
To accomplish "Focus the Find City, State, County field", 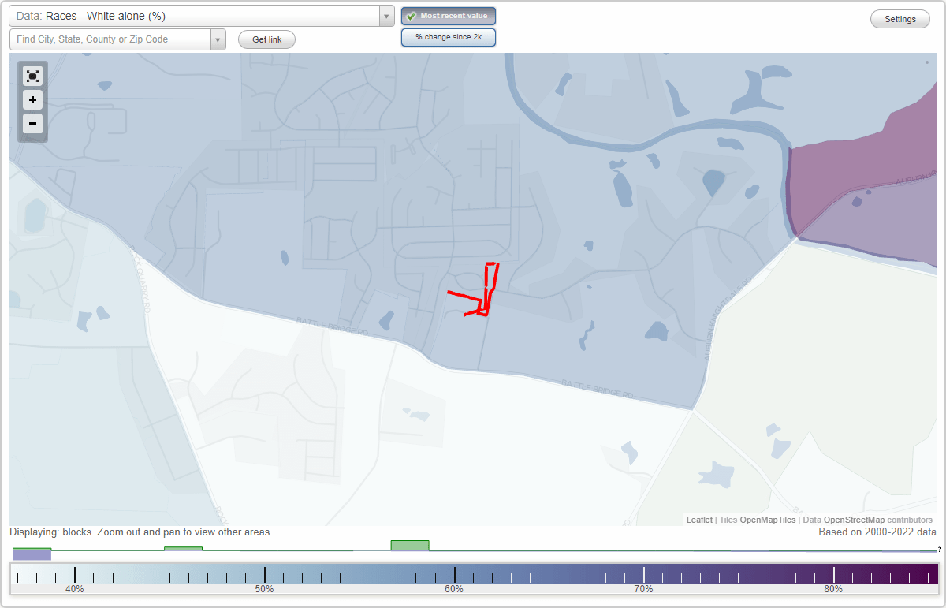I will [110, 39].
